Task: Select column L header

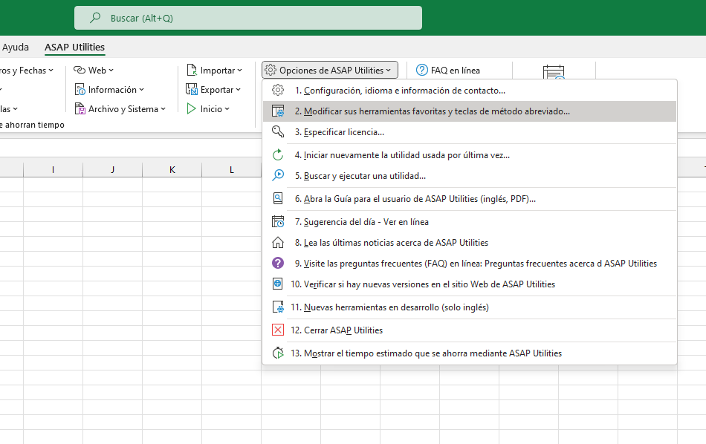Action: click(x=231, y=169)
